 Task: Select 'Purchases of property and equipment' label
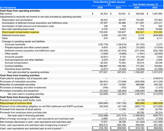point(19,91)
